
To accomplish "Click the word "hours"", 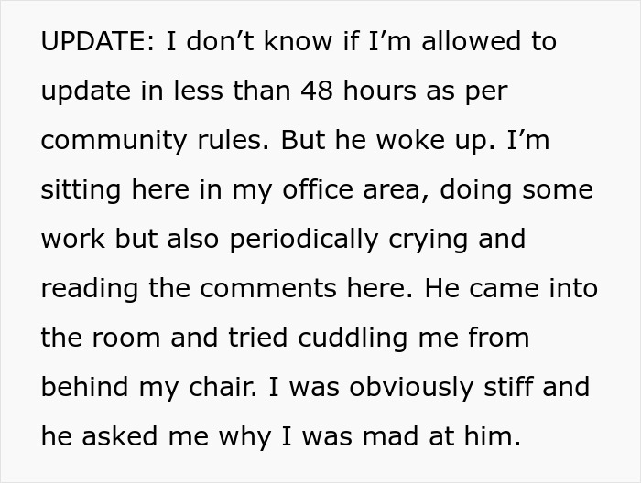I will [x=379, y=91].
